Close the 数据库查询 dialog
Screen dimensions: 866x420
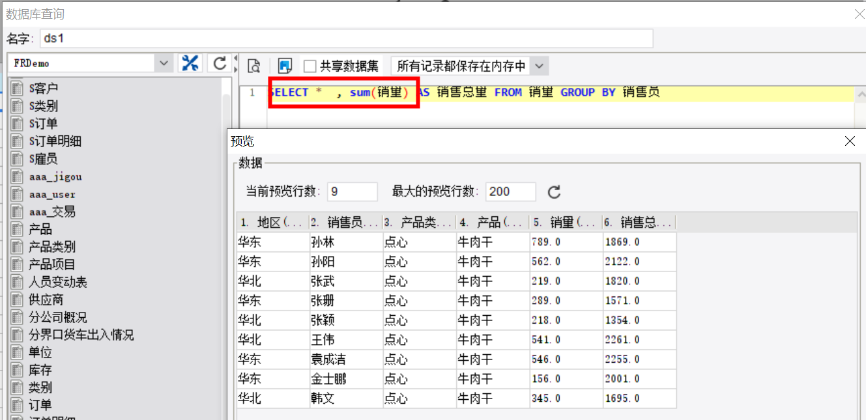tap(861, 14)
